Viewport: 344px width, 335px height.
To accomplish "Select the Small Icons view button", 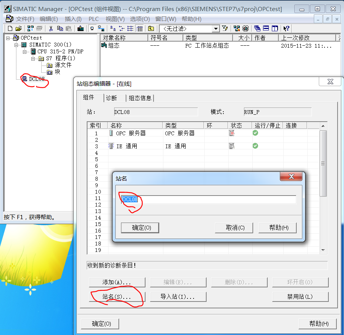I will click(121, 29).
